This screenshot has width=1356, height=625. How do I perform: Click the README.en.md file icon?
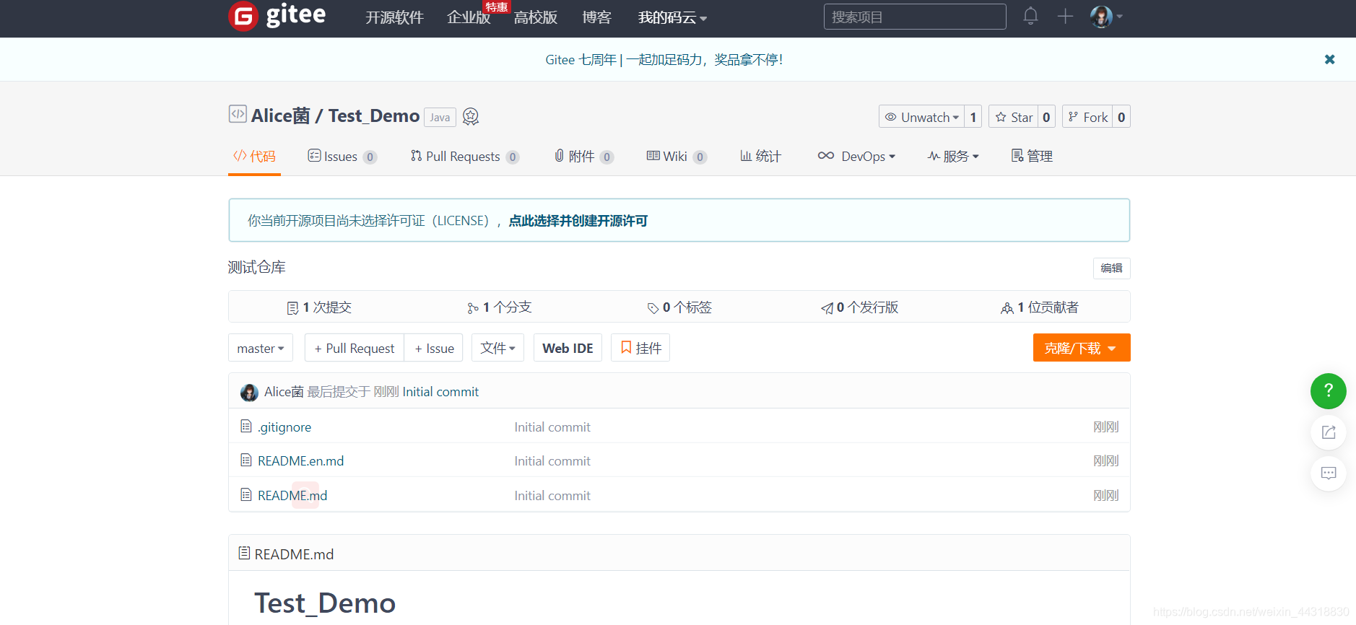pyautogui.click(x=246, y=460)
